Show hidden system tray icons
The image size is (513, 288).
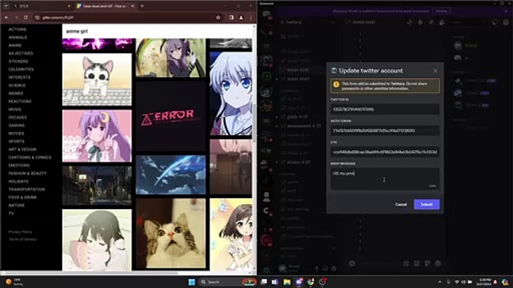coord(440,282)
